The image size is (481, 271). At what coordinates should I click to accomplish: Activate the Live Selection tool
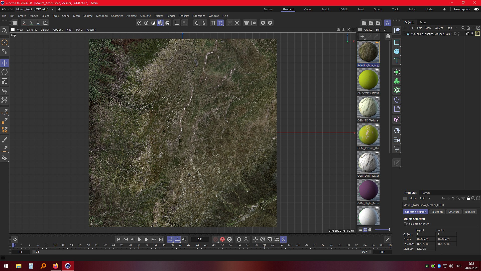(x=5, y=42)
